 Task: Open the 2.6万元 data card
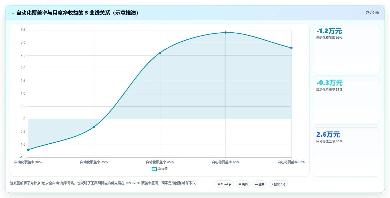point(346,152)
